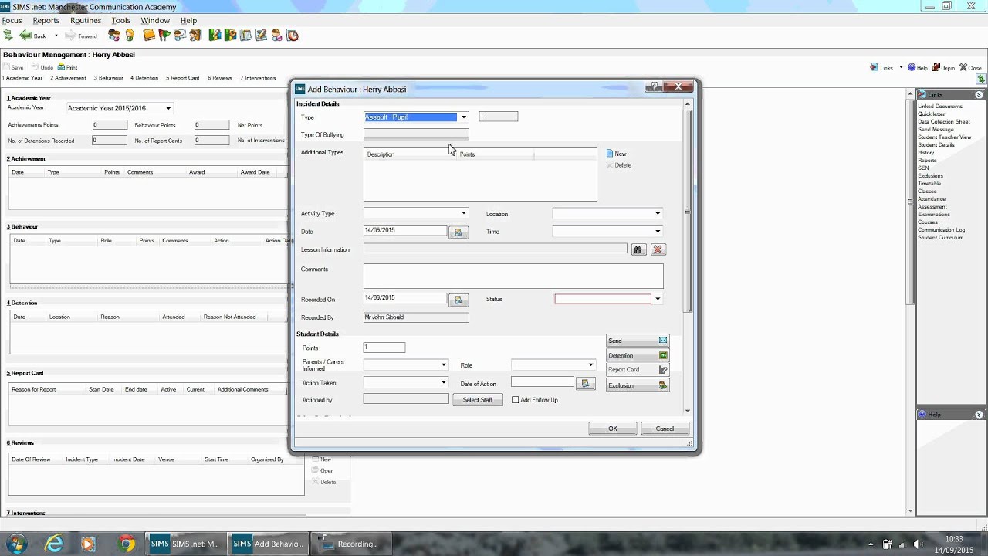This screenshot has height=556, width=988.
Task: Open the two-pupils group toolbar icon
Action: (x=113, y=36)
